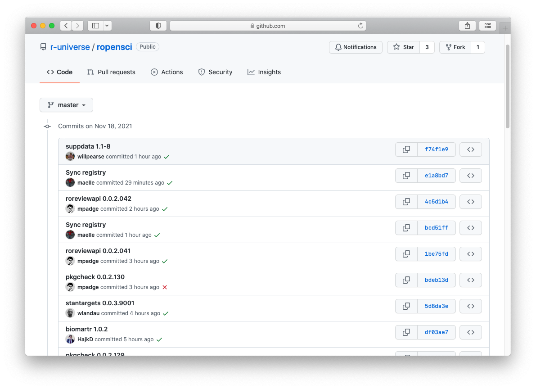Browse repository at commit df03ae7

coord(471,332)
